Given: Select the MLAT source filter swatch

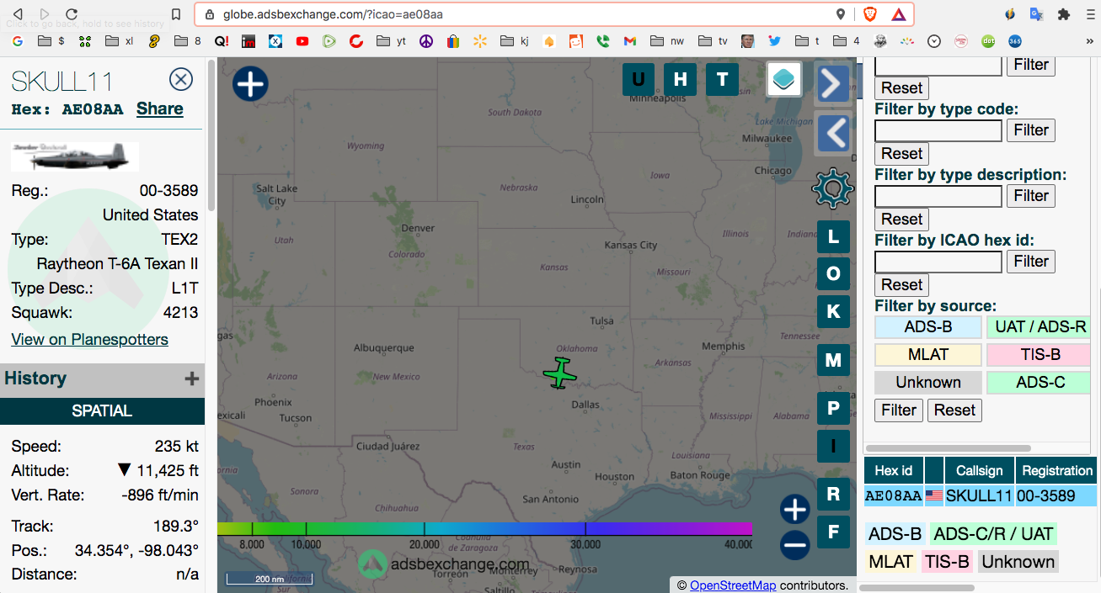Looking at the screenshot, I should (x=928, y=355).
